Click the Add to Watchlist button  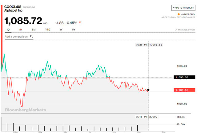[x=183, y=8]
